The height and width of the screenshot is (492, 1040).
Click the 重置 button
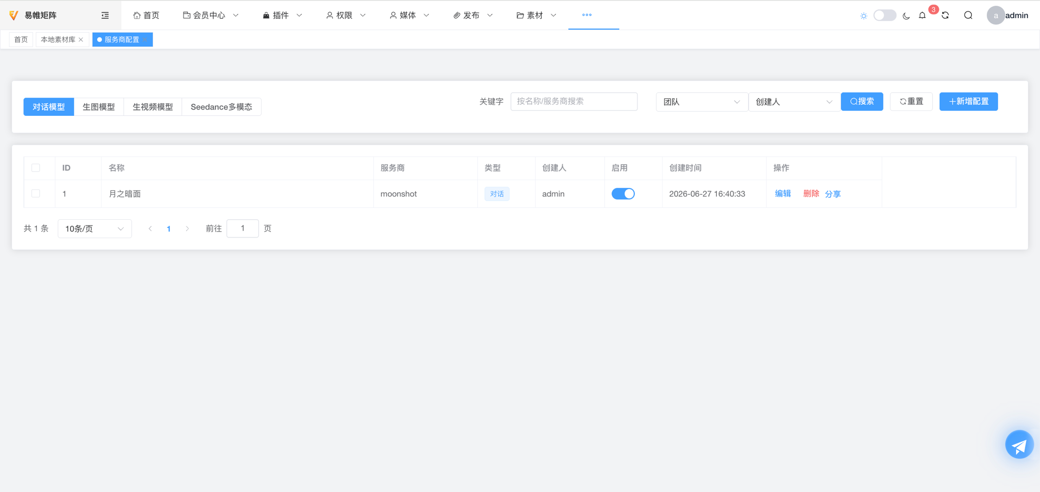click(912, 101)
